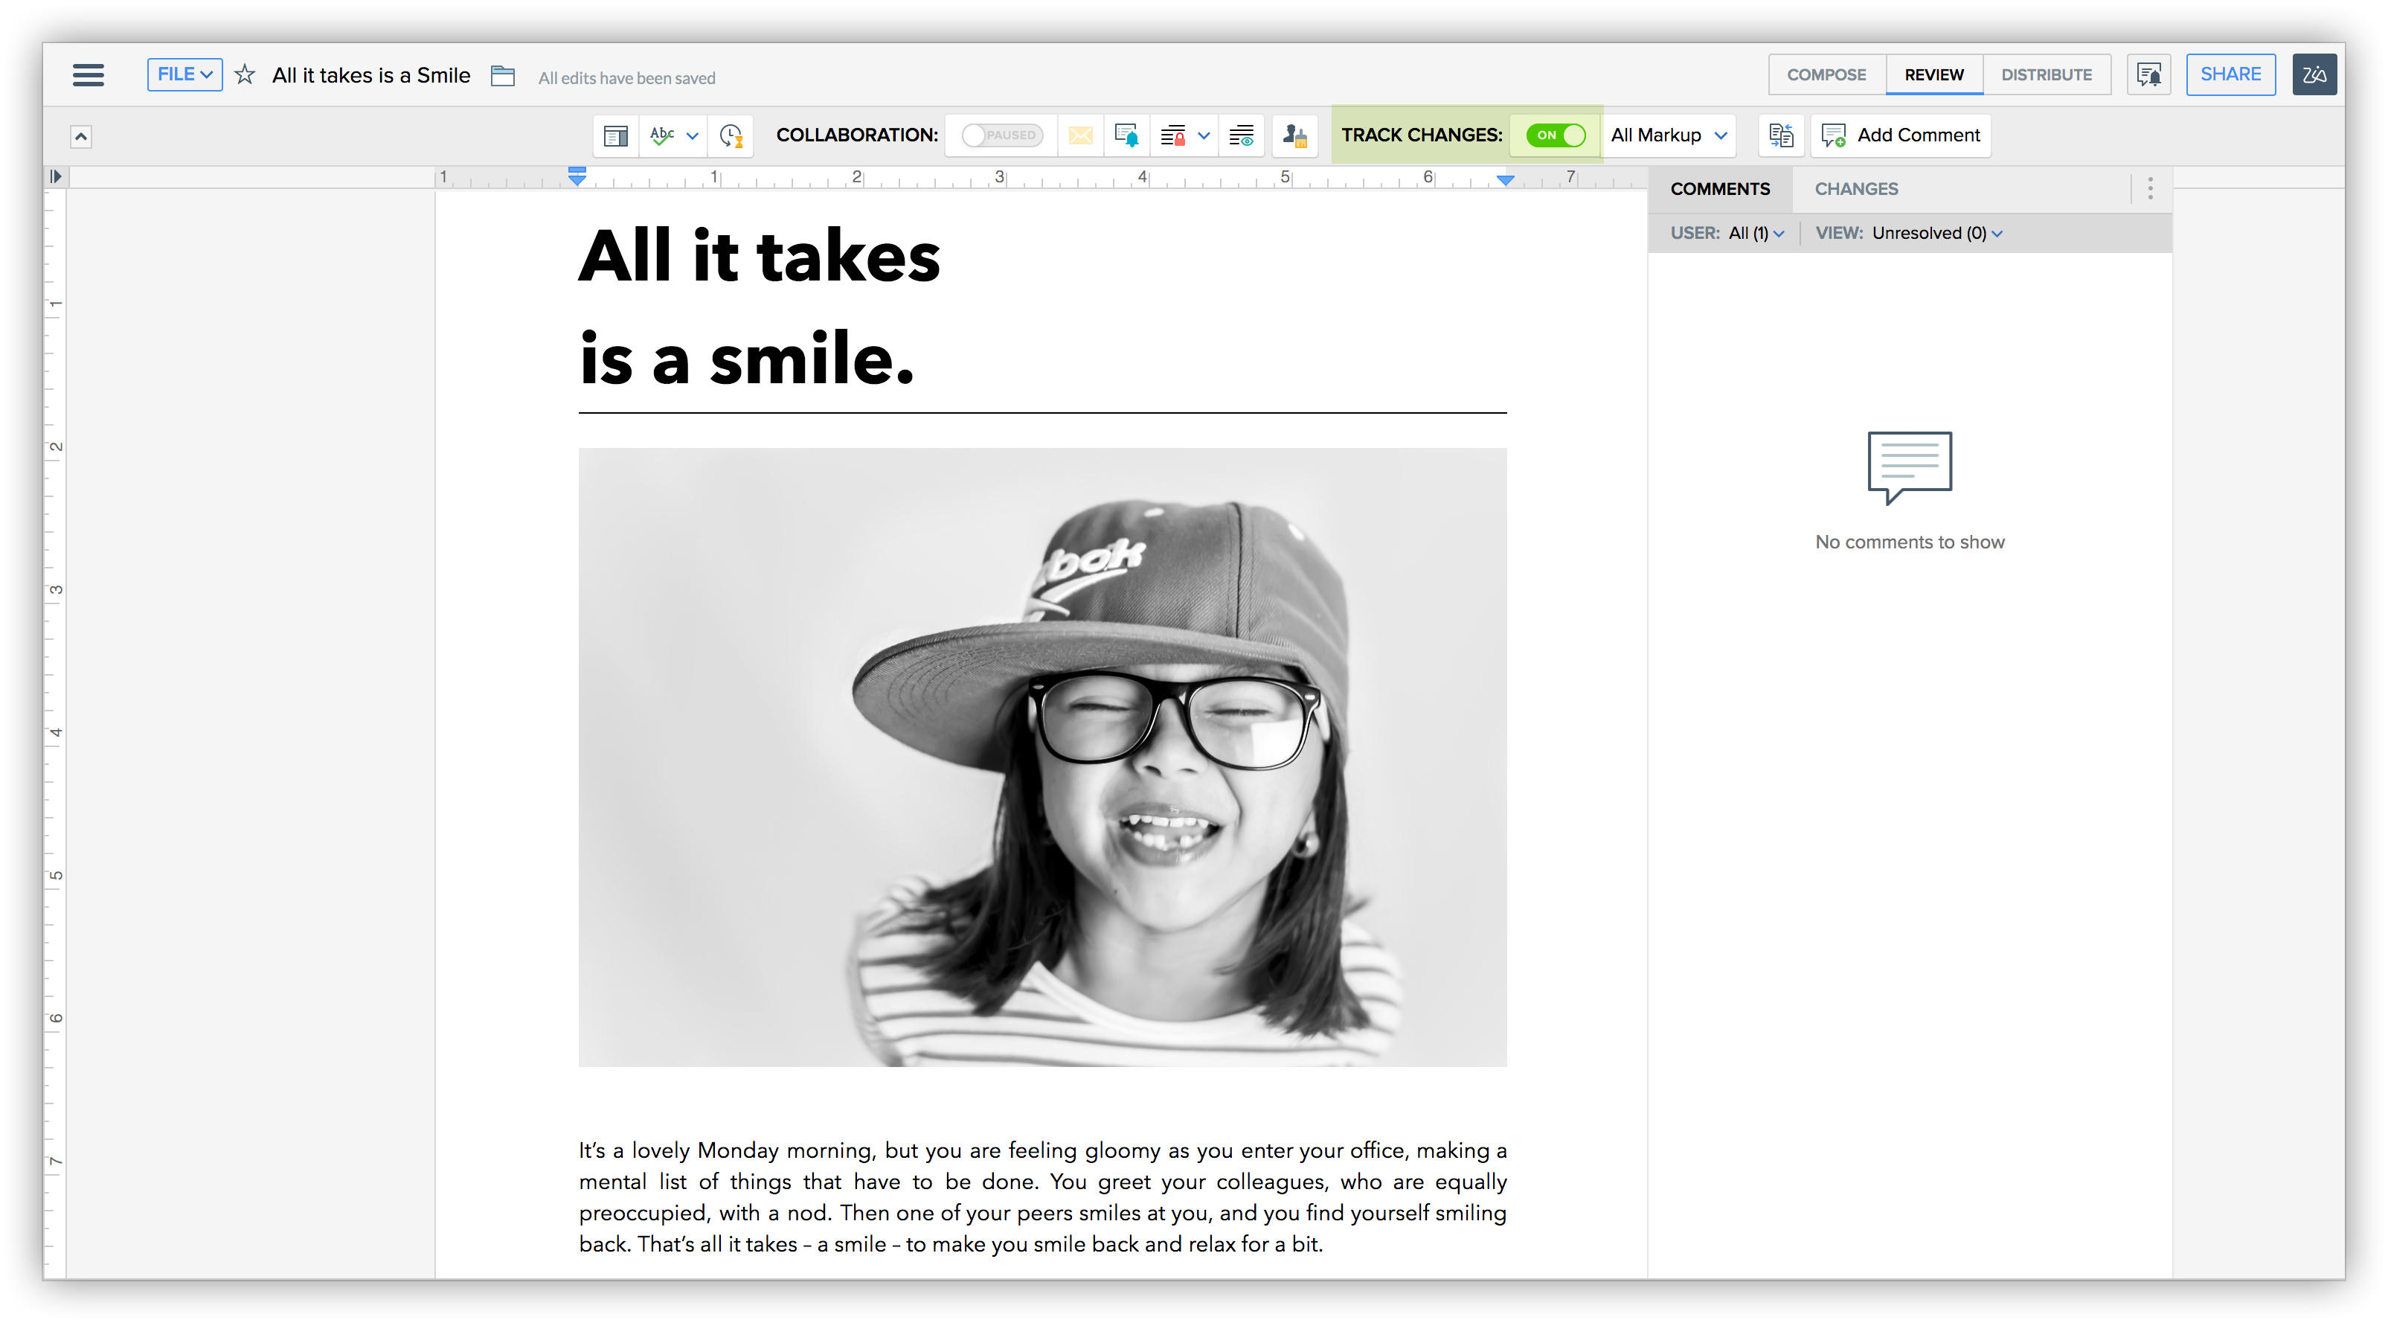Star the document as favorite
Image resolution: width=2388 pixels, height=1323 pixels.
coord(245,75)
